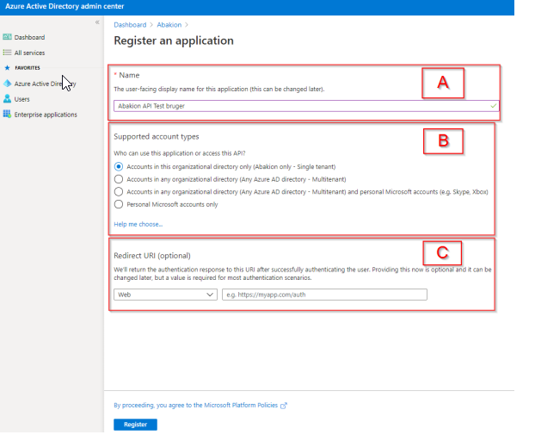Select single tenant organizational directory option
The image size is (535, 441).
pyautogui.click(x=119, y=165)
